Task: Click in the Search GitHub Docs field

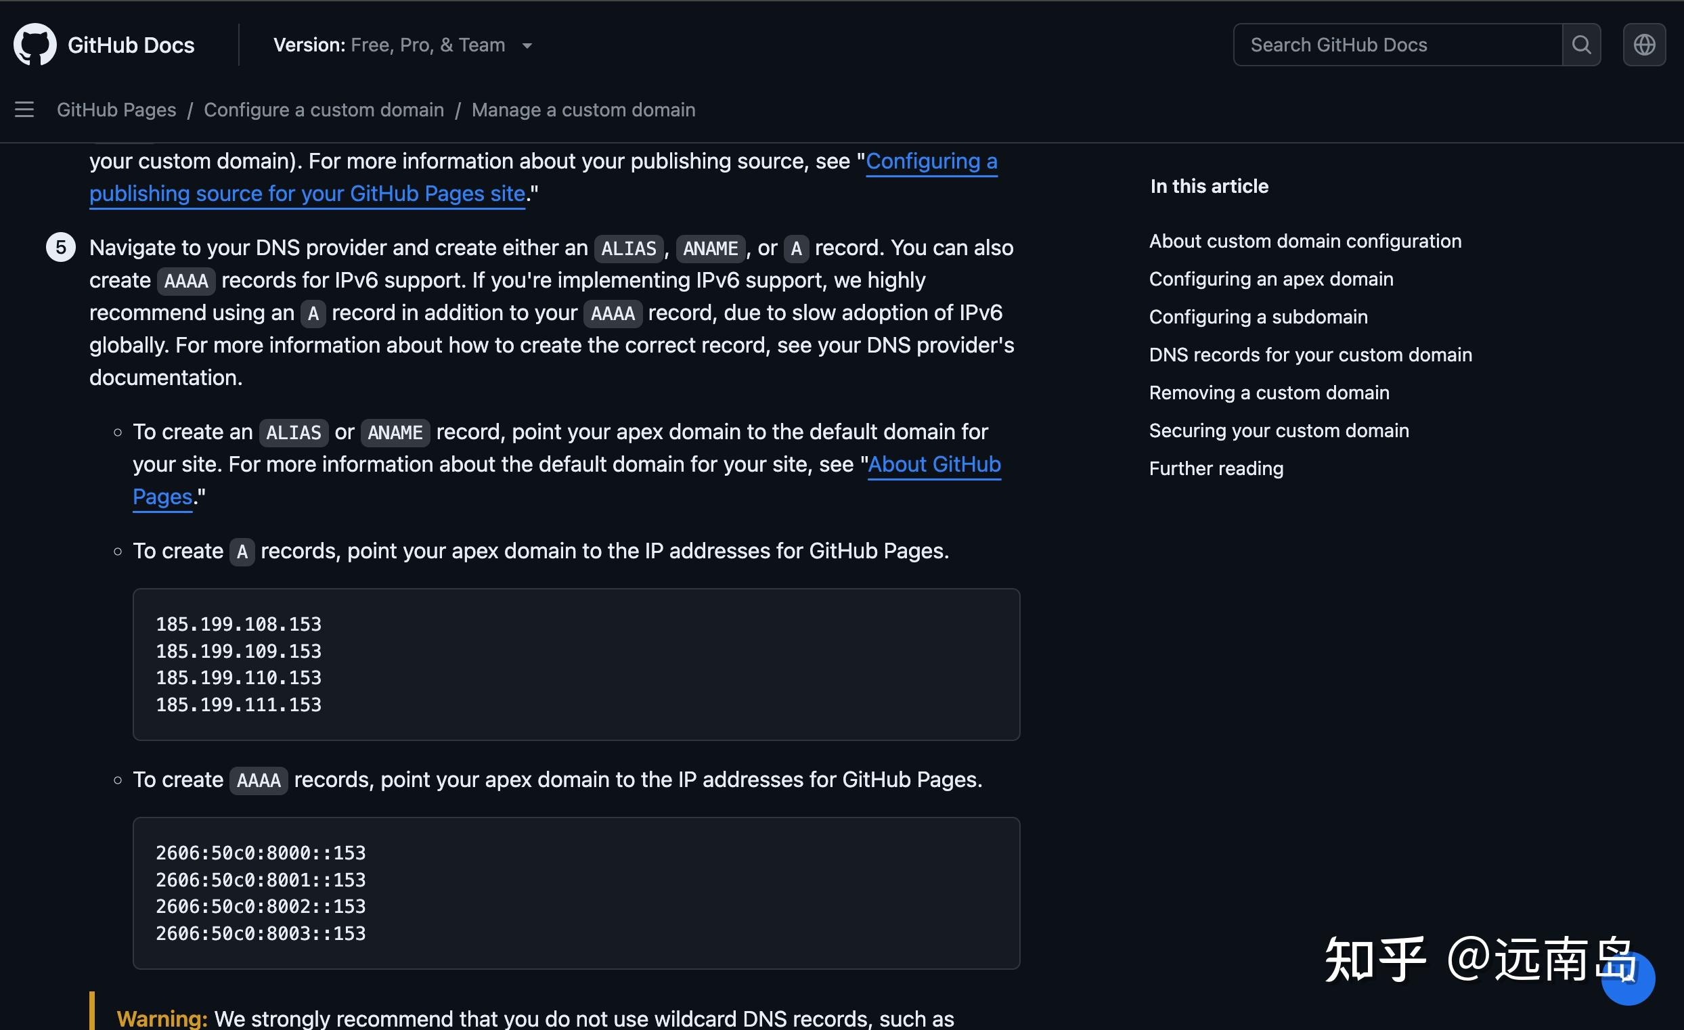Action: point(1398,45)
